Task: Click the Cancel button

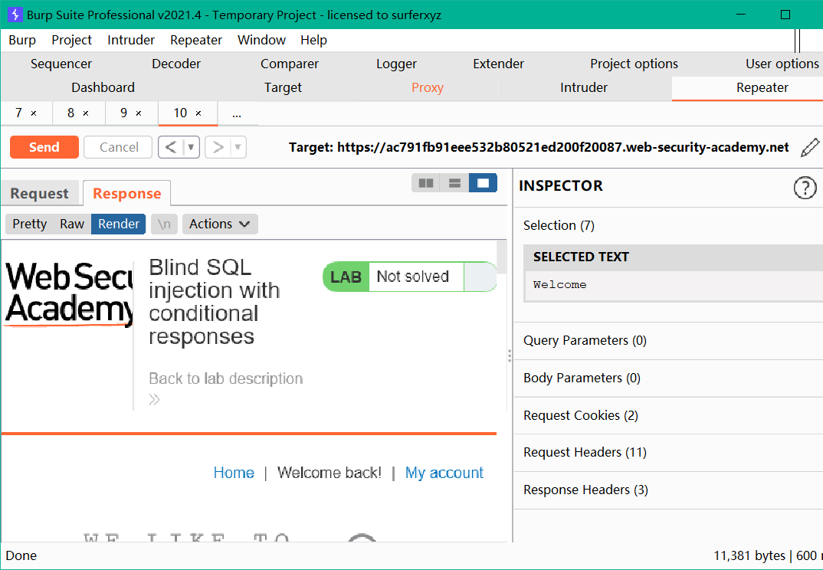Action: [119, 148]
